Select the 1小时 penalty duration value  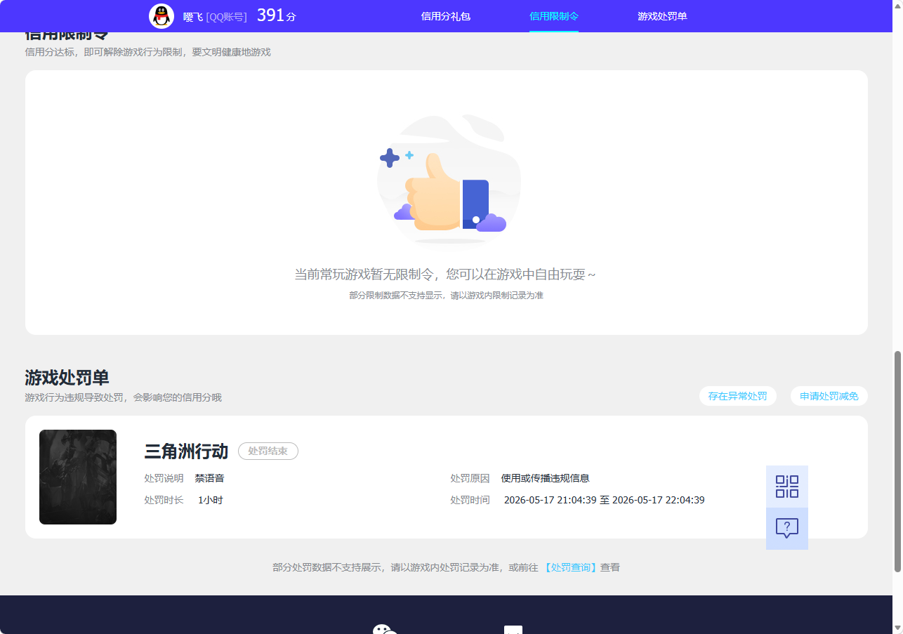[210, 501]
